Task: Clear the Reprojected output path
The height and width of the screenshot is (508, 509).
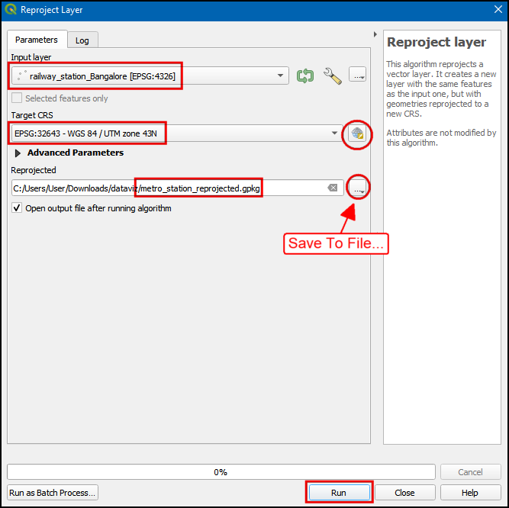Action: [x=333, y=188]
